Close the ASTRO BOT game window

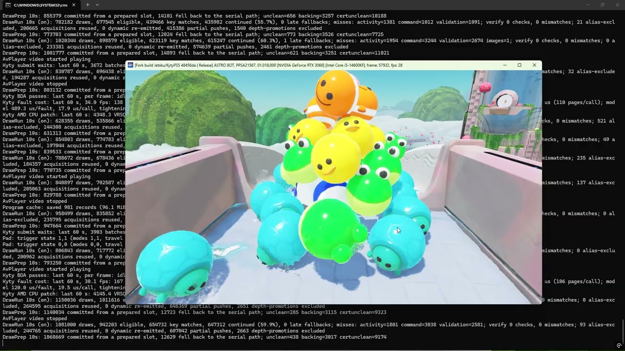[x=534, y=65]
